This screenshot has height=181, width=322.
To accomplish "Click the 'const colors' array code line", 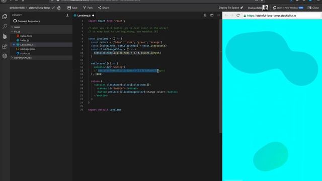I will [x=127, y=42].
